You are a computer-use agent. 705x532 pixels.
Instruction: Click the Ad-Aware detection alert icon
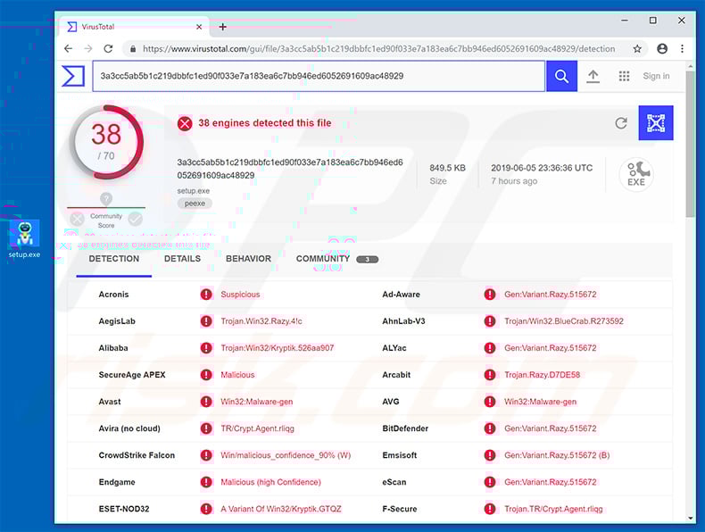[x=490, y=295]
